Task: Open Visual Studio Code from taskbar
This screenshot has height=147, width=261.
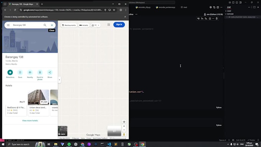Action: point(109,144)
